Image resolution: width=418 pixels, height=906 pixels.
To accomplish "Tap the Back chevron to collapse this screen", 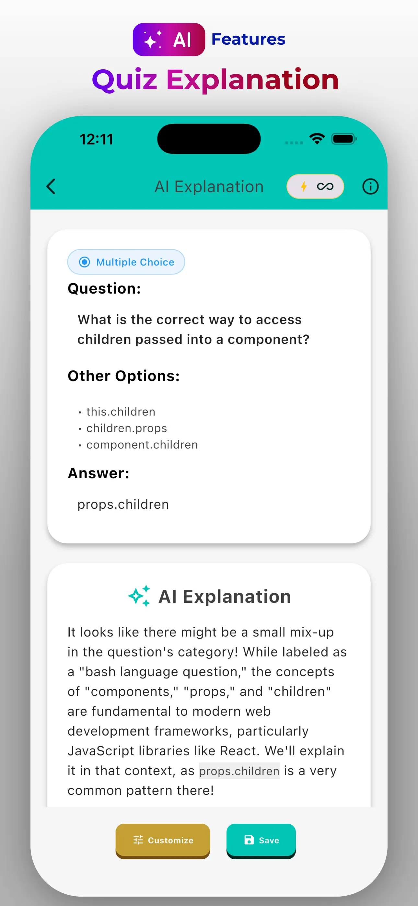I will 52,186.
